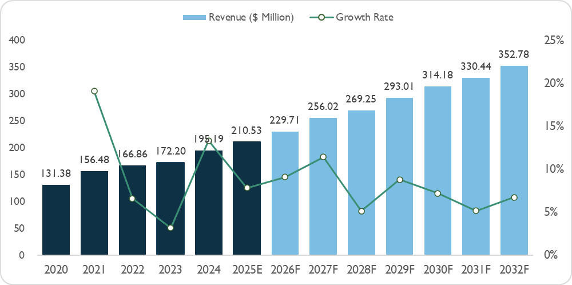Click the blue Revenue legend swatch

194,17
